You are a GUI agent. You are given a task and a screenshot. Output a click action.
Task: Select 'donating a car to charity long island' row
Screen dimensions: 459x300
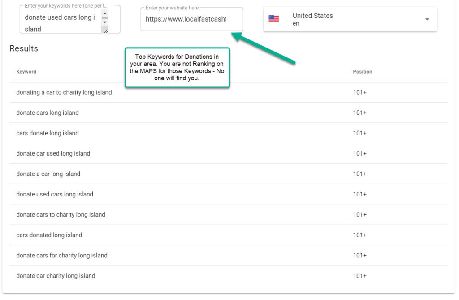[x=64, y=92]
